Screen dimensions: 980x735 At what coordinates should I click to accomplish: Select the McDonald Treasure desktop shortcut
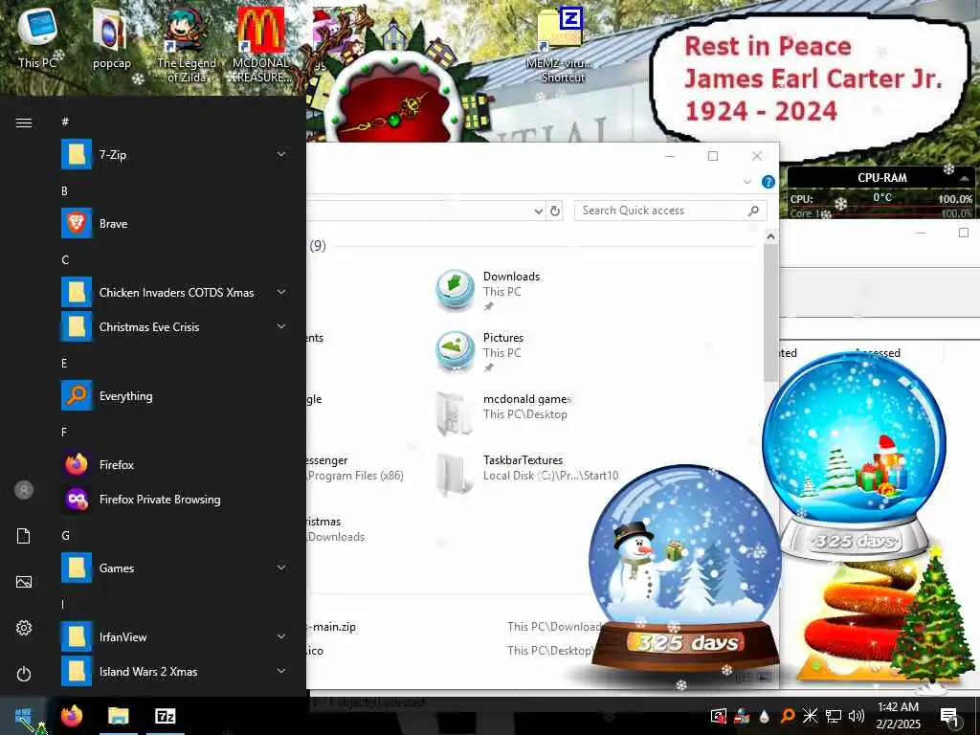coord(261,45)
